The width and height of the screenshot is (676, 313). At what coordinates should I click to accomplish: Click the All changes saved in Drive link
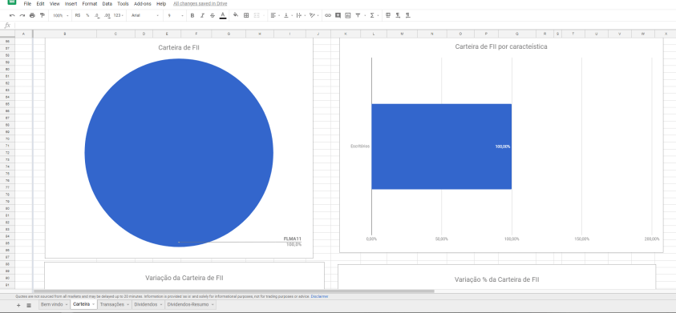point(200,3)
